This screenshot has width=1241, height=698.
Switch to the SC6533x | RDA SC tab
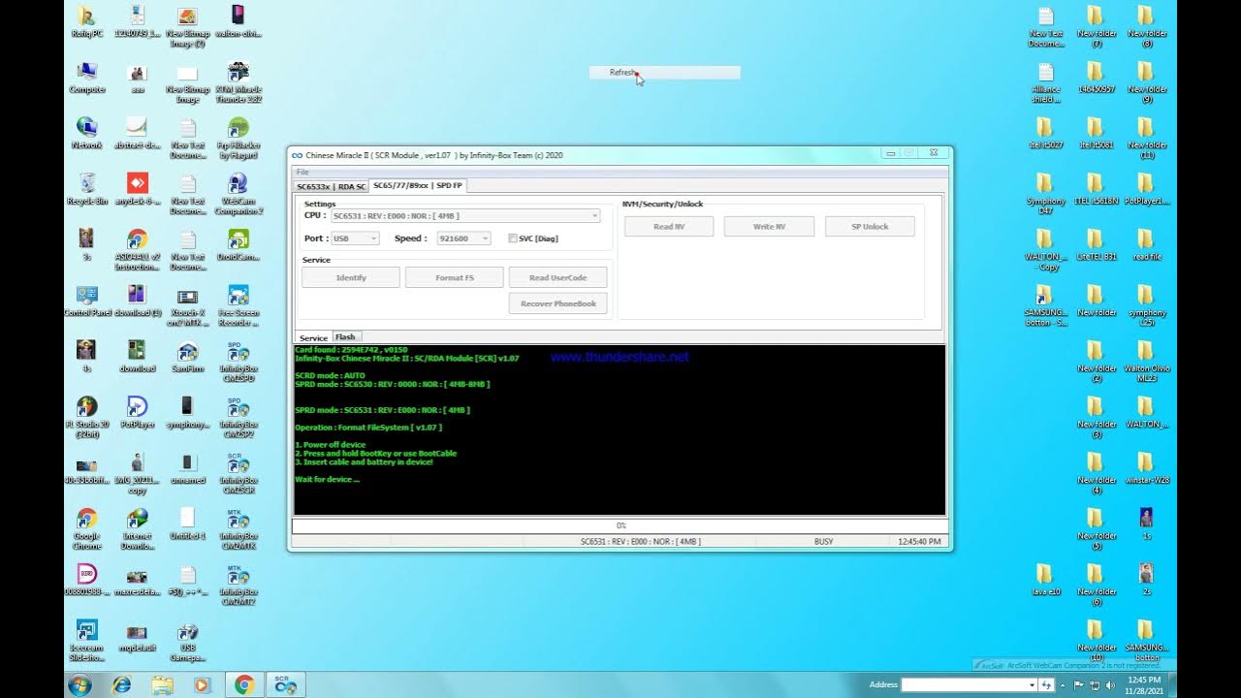click(x=332, y=186)
